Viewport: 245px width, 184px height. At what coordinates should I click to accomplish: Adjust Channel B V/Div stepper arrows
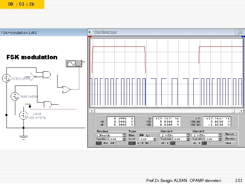pyautogui.click(x=219, y=135)
